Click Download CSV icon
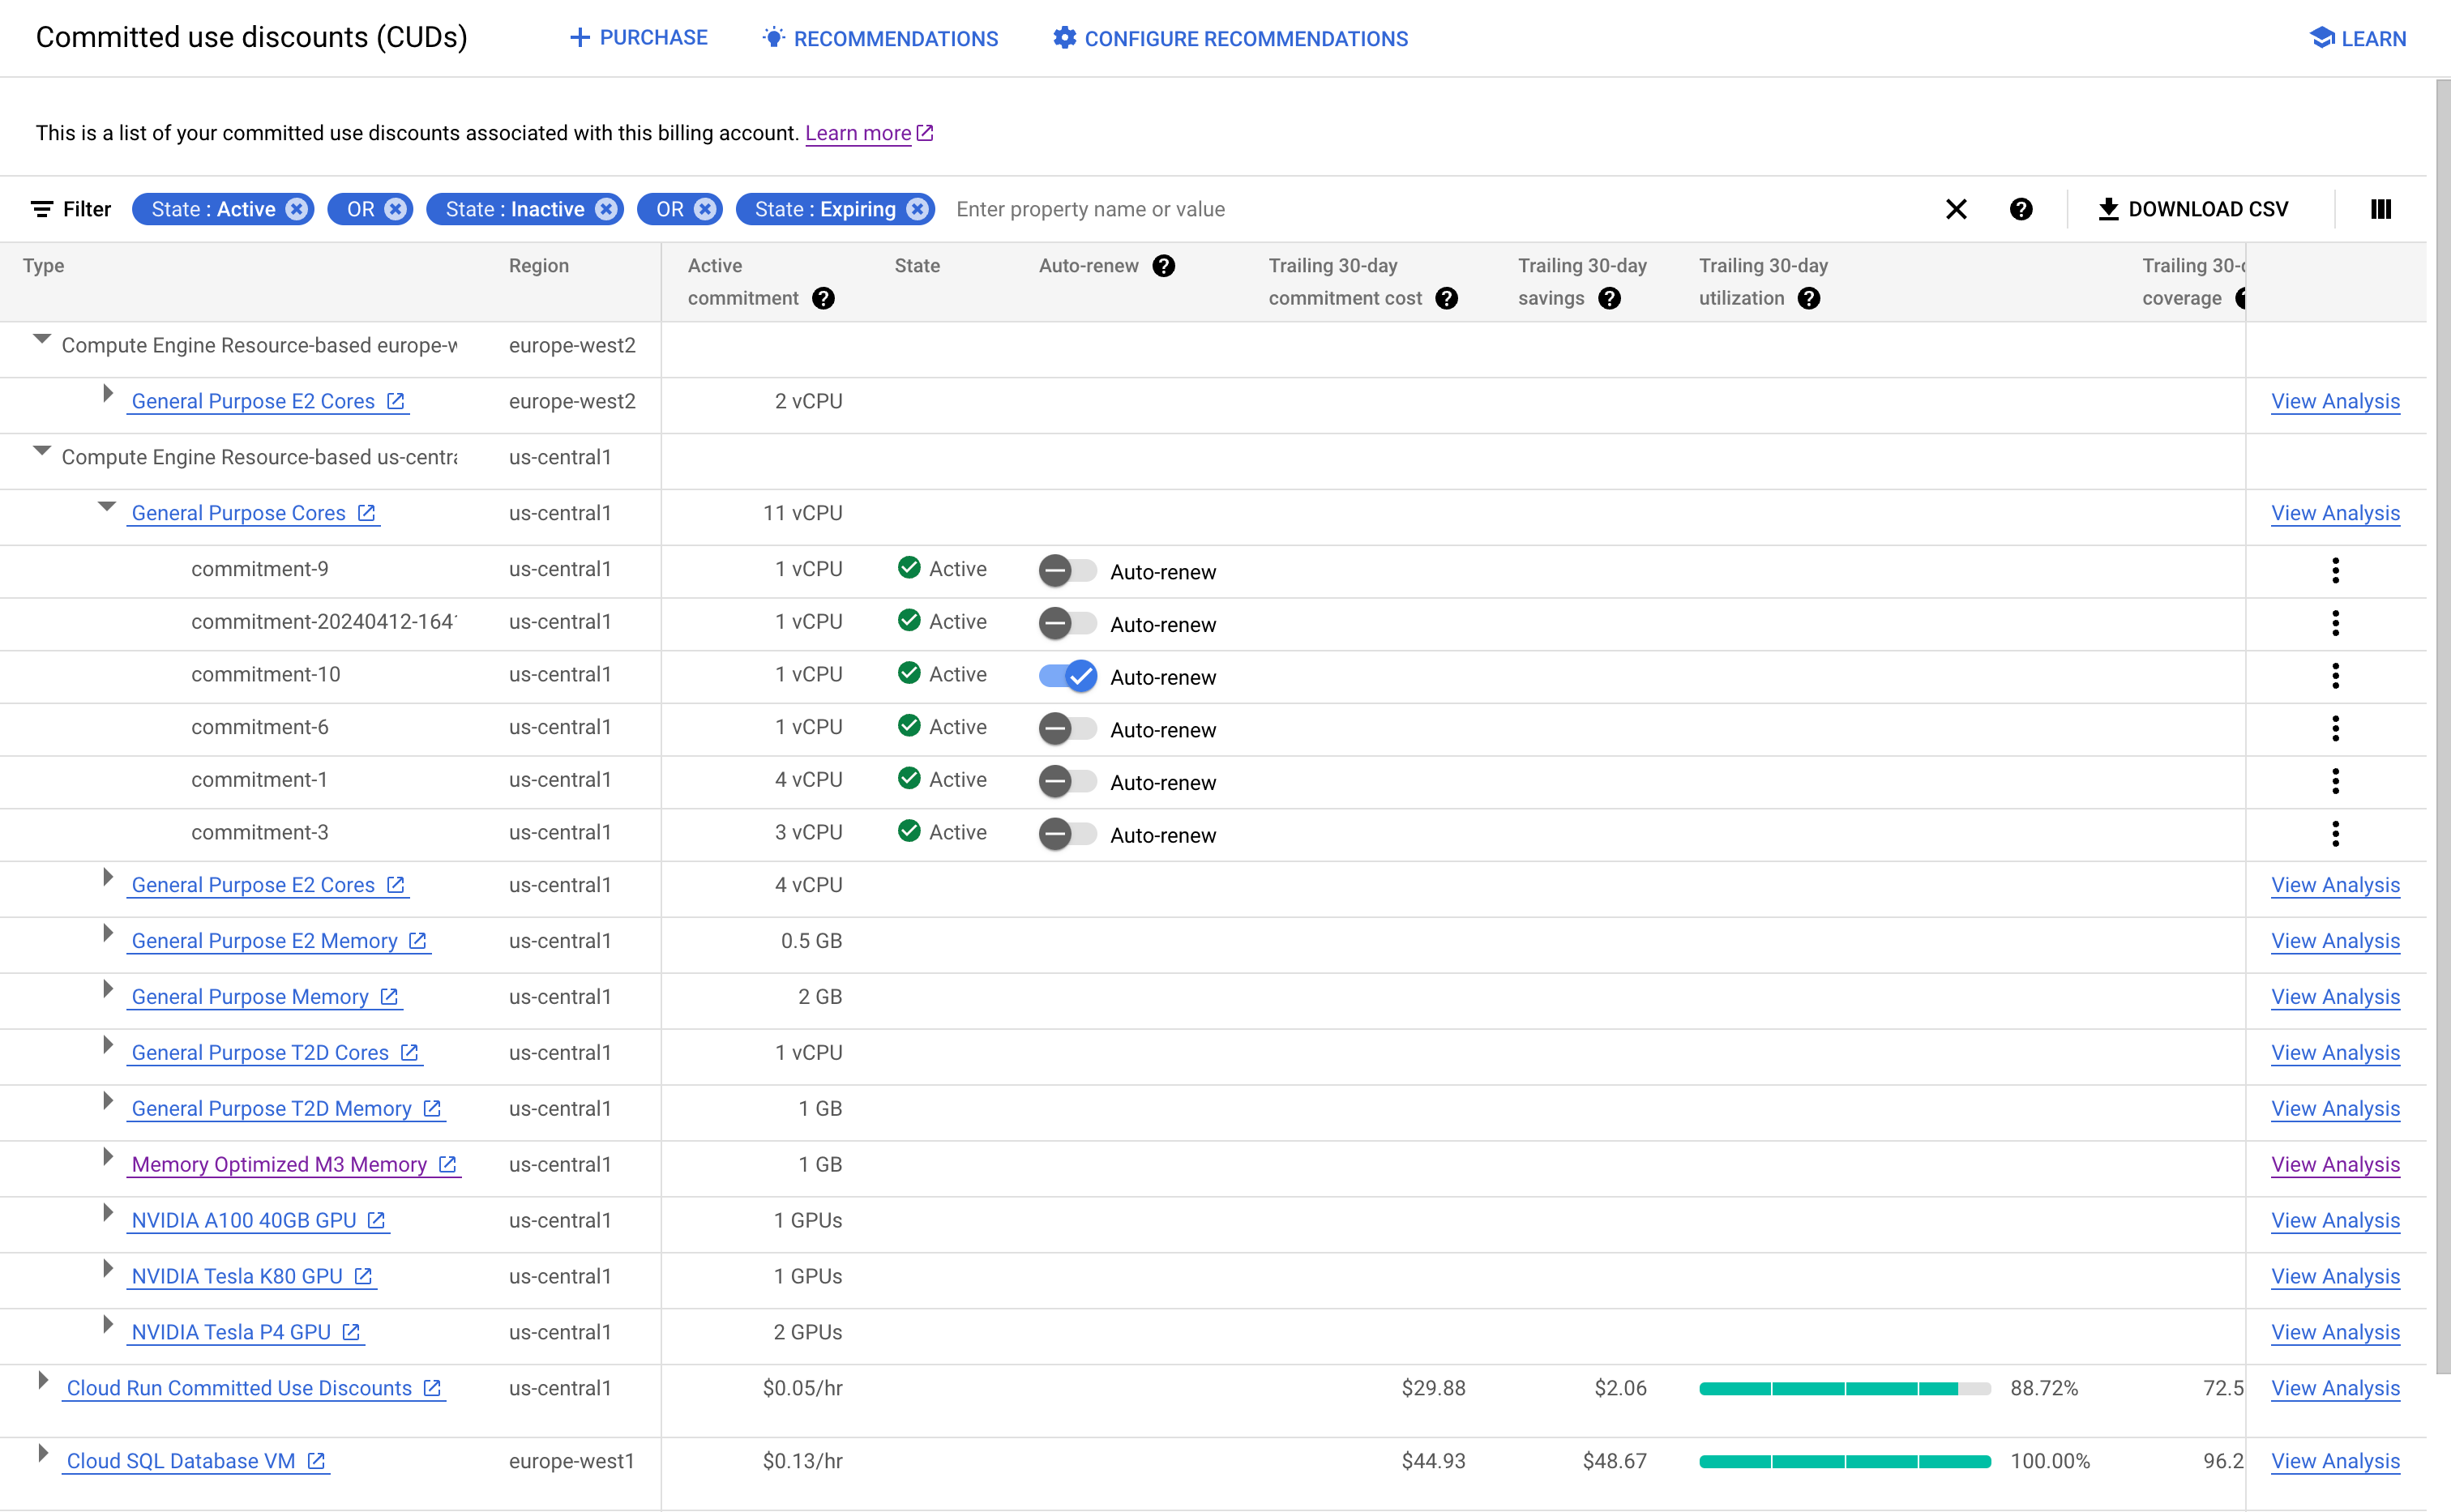 click(2102, 208)
